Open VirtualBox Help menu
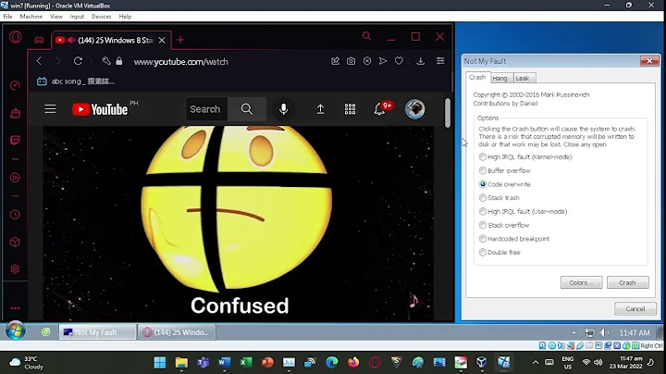Image resolution: width=666 pixels, height=374 pixels. (125, 16)
